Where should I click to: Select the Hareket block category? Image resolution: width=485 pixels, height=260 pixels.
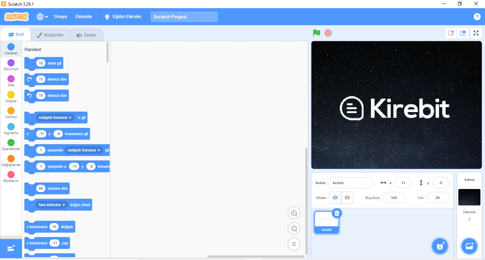pos(11,49)
